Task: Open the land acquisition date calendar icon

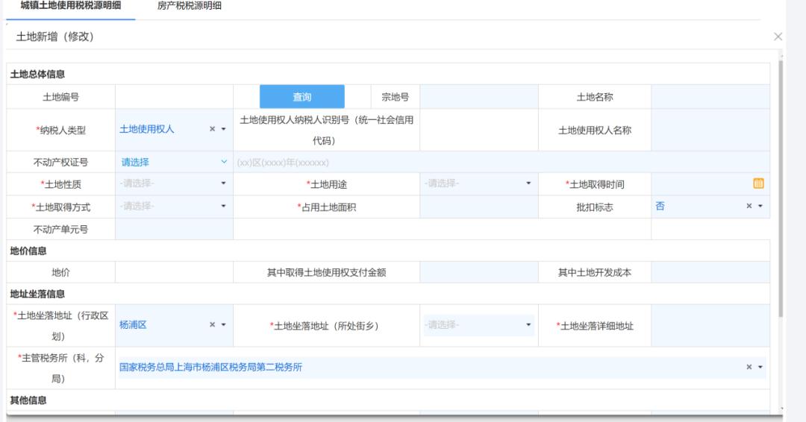Action: tap(758, 183)
